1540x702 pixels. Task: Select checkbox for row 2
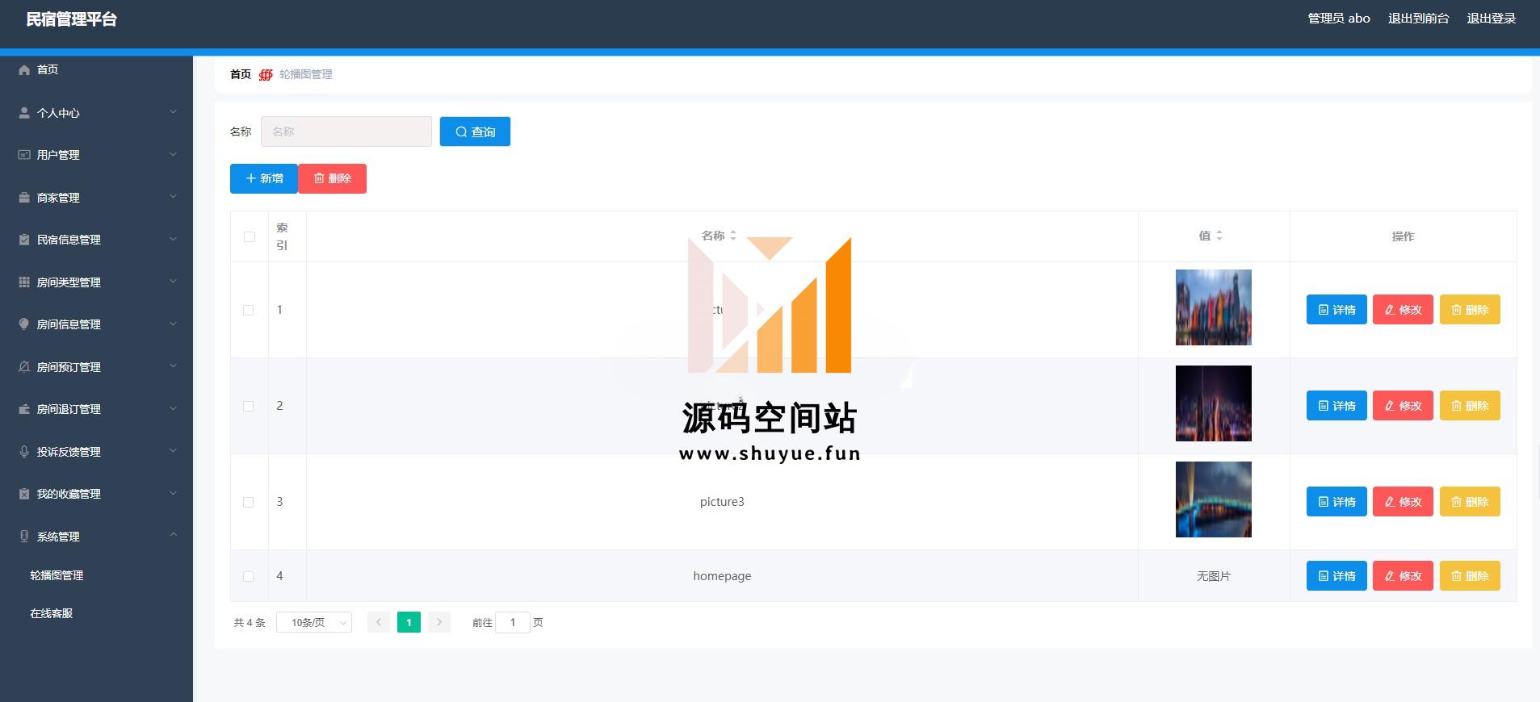pyautogui.click(x=249, y=406)
